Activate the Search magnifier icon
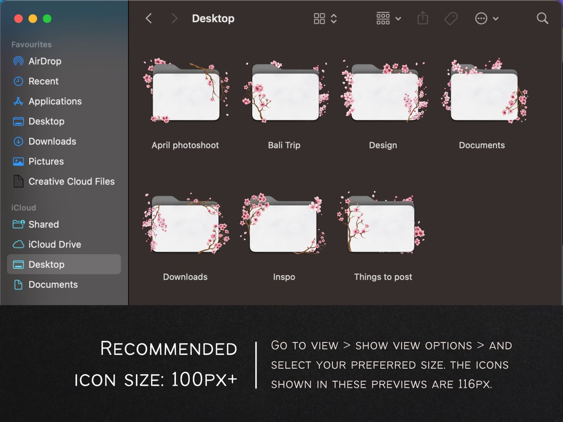The width and height of the screenshot is (563, 422). tap(542, 18)
